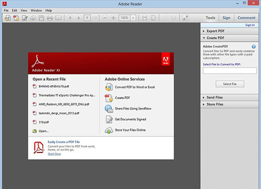The height and width of the screenshot is (189, 261).
Task: Click the Store Your Files Online link
Action: 130,130
